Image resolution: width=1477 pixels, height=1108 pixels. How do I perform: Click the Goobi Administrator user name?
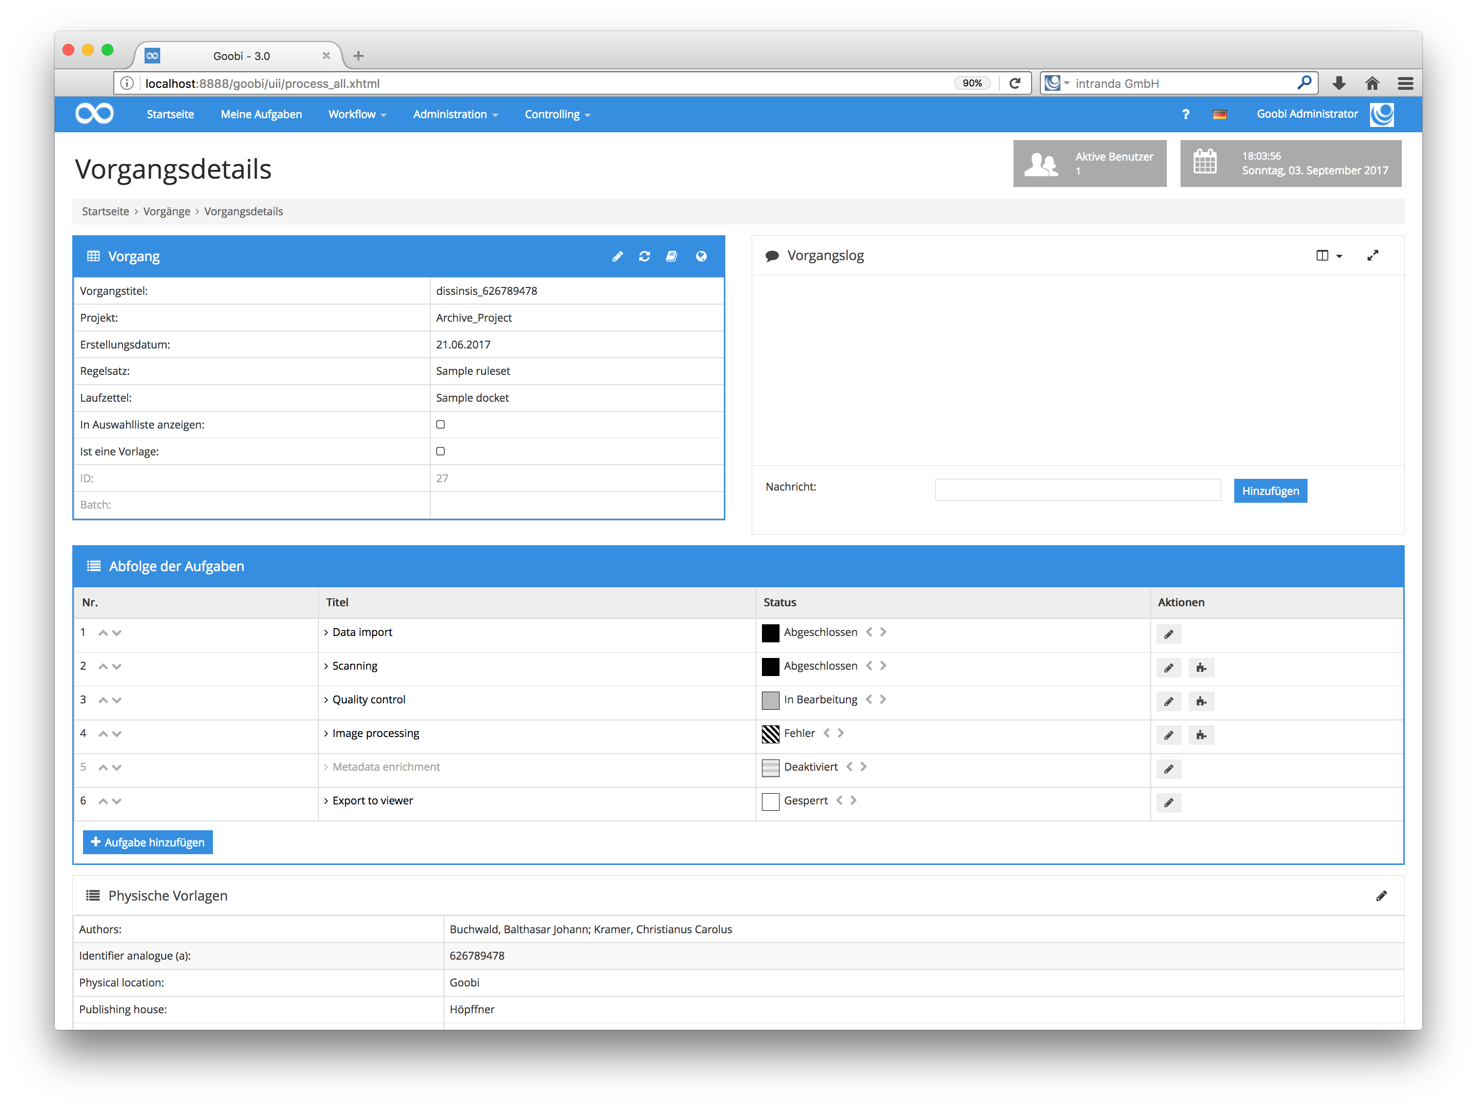1307,113
